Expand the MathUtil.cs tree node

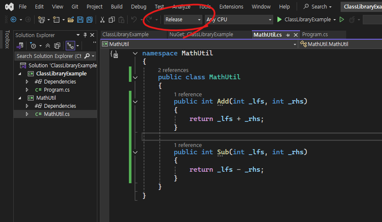pos(27,114)
